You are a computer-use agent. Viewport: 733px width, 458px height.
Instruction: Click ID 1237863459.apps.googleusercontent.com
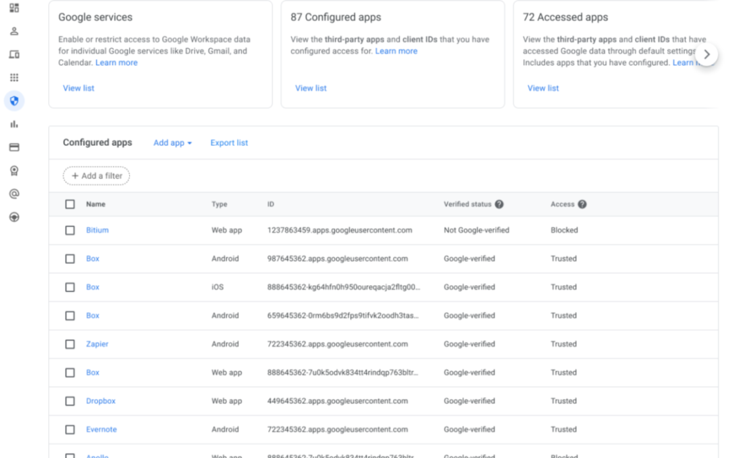(340, 230)
